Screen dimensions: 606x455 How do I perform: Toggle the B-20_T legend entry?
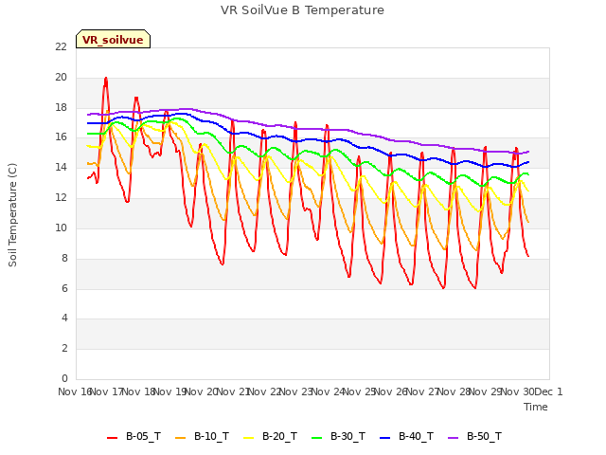(270, 437)
